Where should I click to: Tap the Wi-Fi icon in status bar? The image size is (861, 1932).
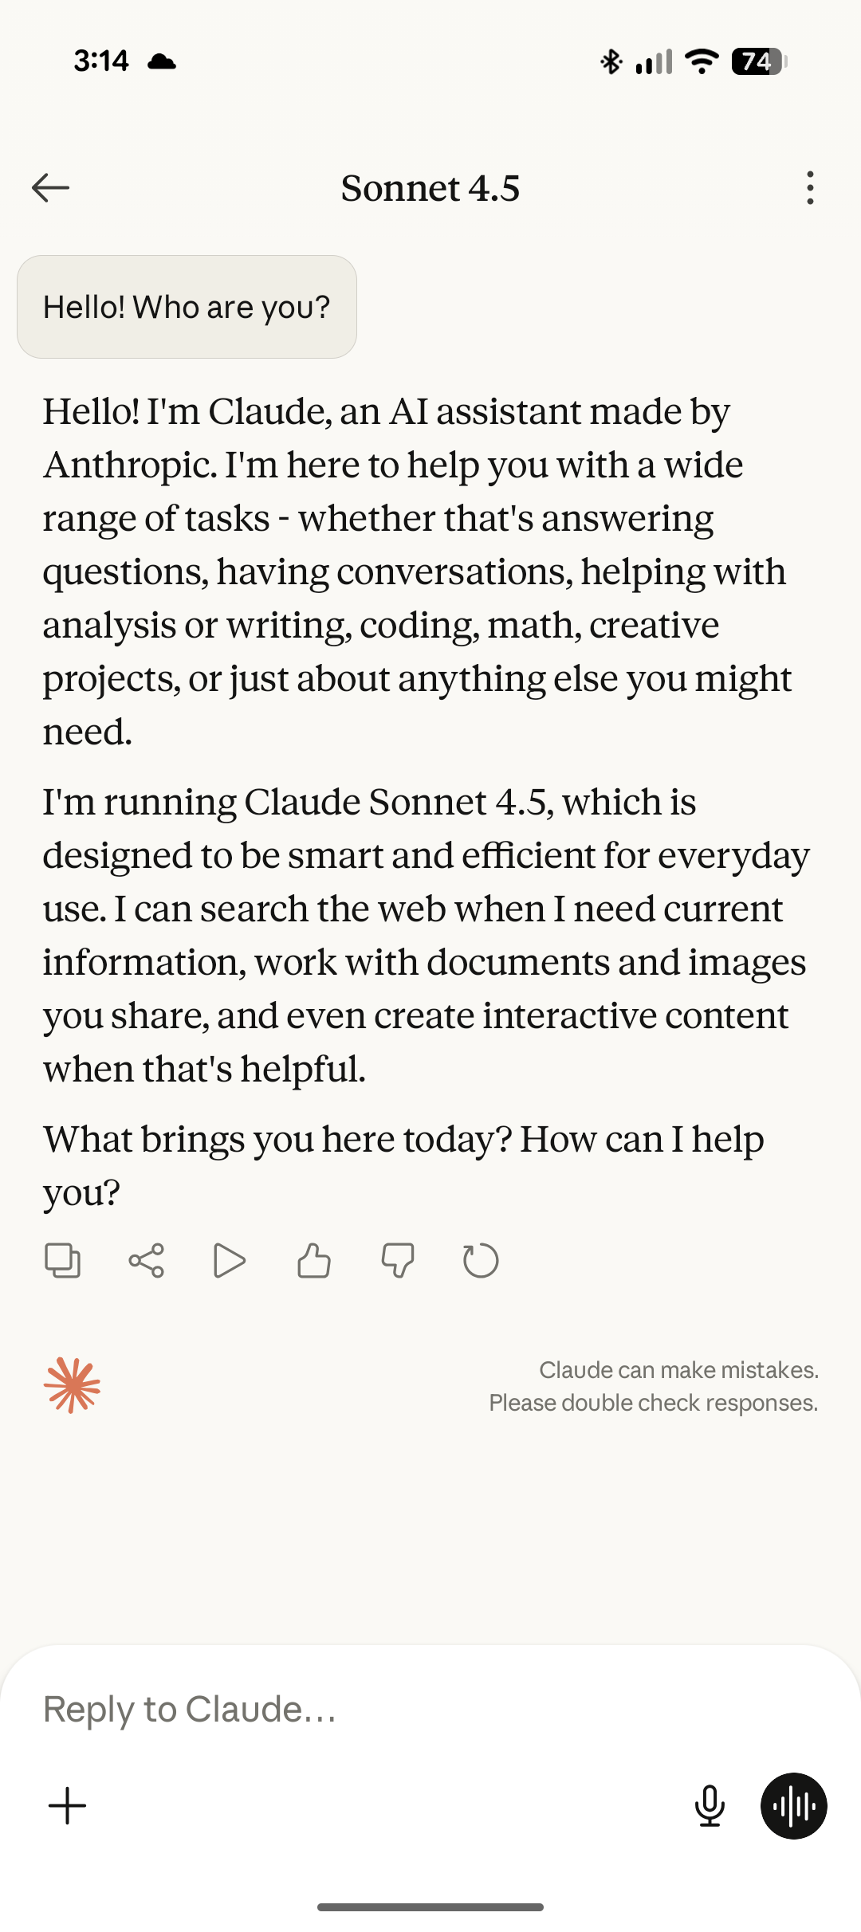pos(702,61)
